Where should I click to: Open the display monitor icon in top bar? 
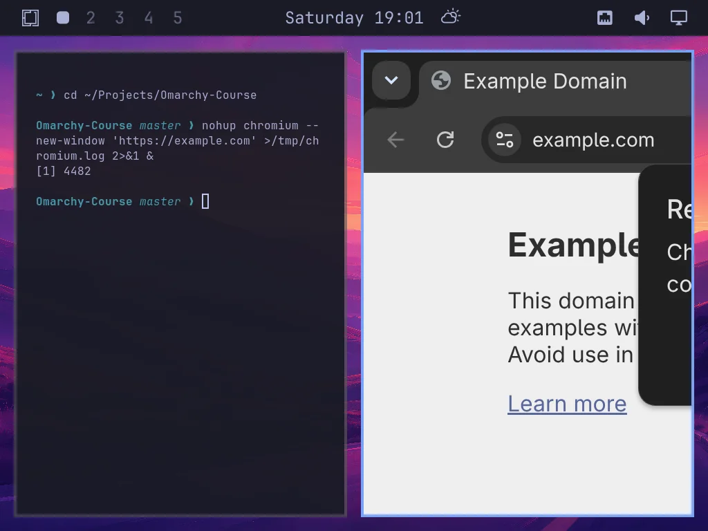pyautogui.click(x=678, y=17)
